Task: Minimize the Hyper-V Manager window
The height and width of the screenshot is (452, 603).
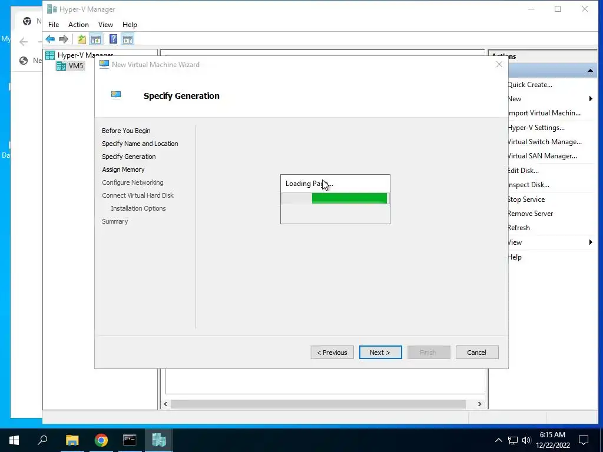Action: pyautogui.click(x=531, y=9)
